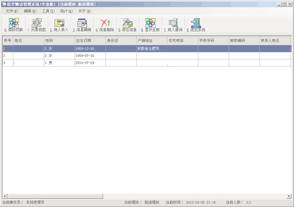Open the 头像视图 avatar view
The height and width of the screenshot is (207, 294).
[x=36, y=25]
